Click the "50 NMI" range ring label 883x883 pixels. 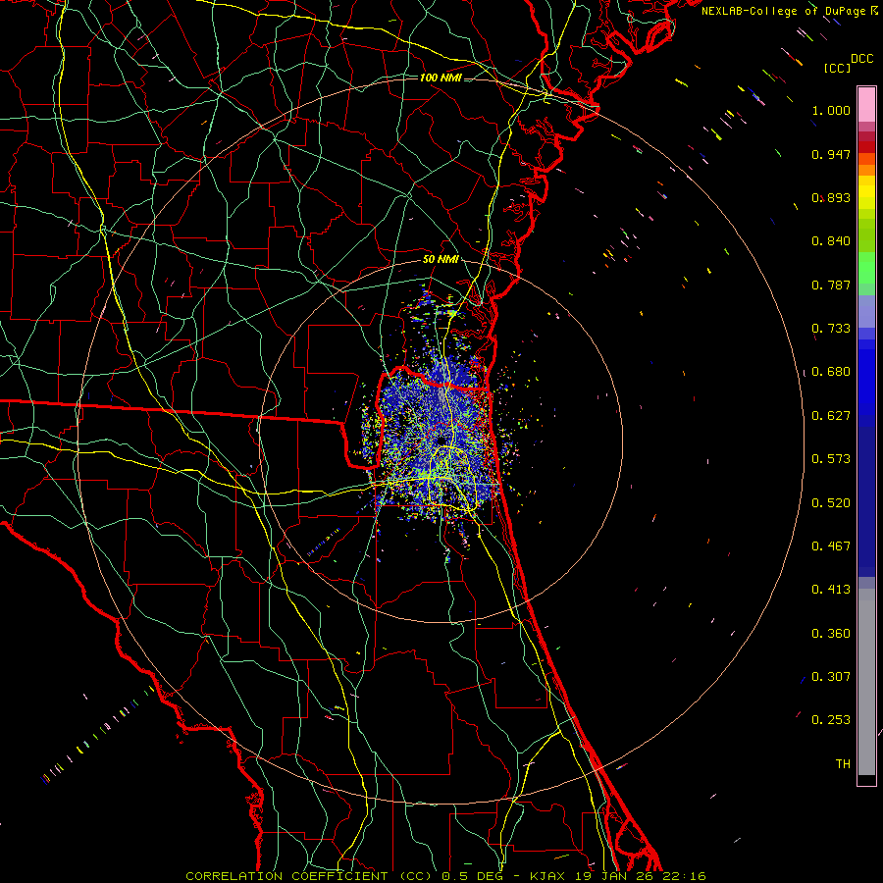pyautogui.click(x=441, y=259)
